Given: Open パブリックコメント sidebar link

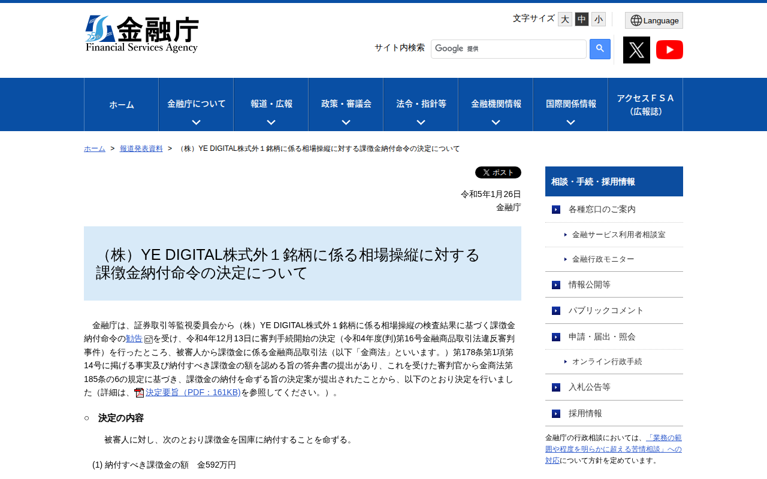Looking at the screenshot, I should point(606,311).
